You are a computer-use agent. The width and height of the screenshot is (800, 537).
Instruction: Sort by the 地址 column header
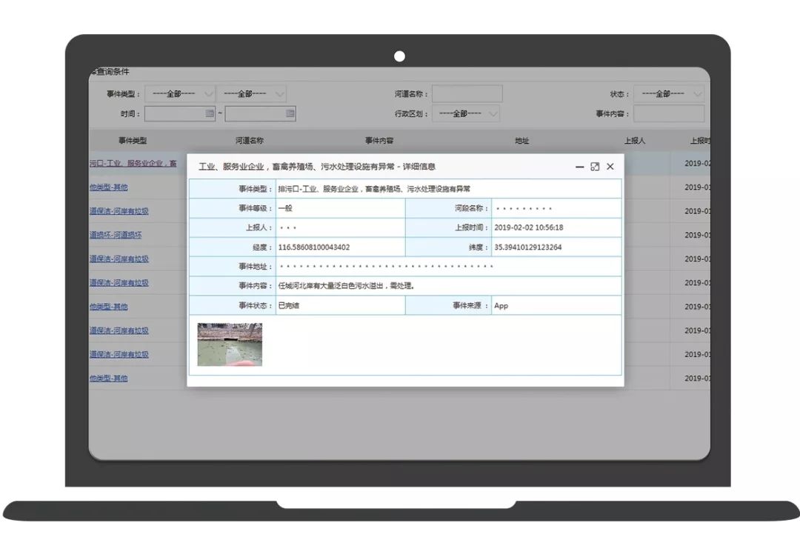522,141
